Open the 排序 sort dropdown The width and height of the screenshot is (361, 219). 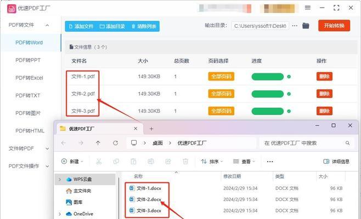pyautogui.click(x=212, y=162)
